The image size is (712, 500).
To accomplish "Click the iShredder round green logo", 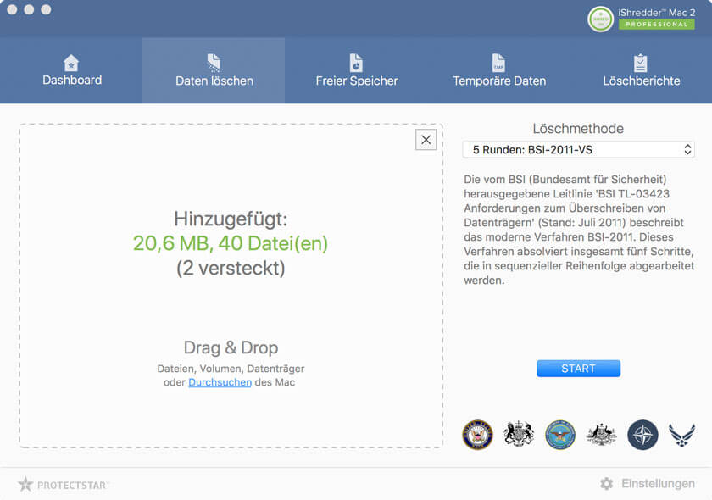I will [600, 19].
